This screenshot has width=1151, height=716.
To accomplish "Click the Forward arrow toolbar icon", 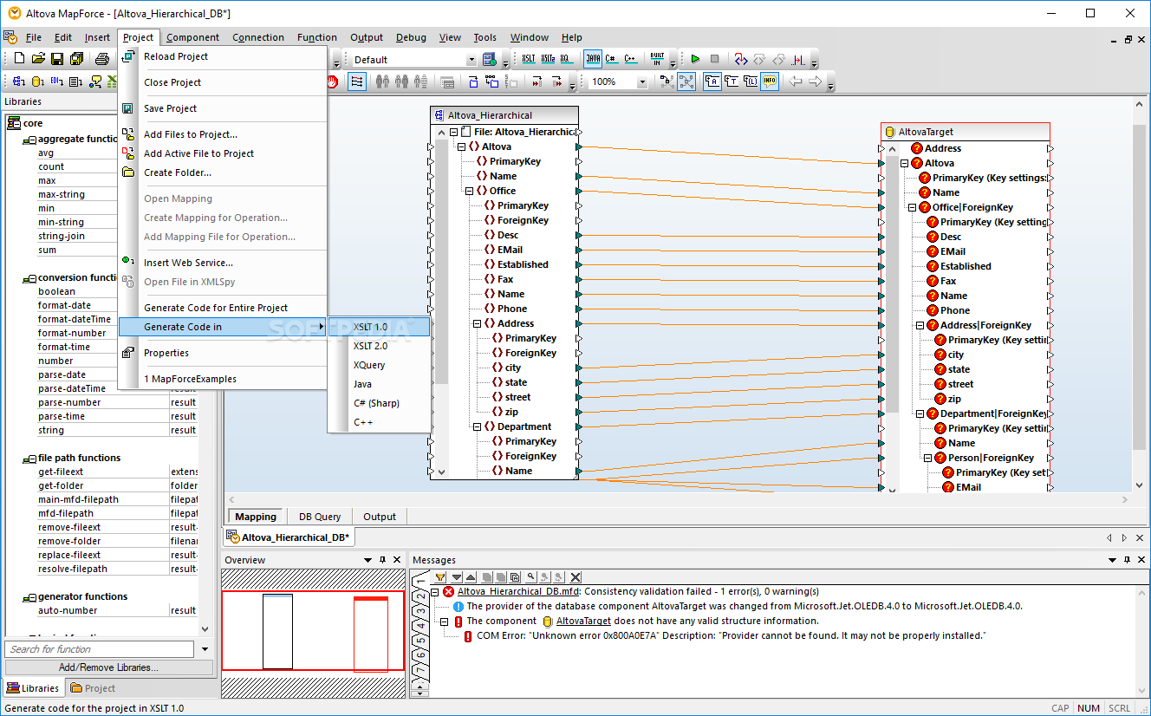I will (x=815, y=81).
